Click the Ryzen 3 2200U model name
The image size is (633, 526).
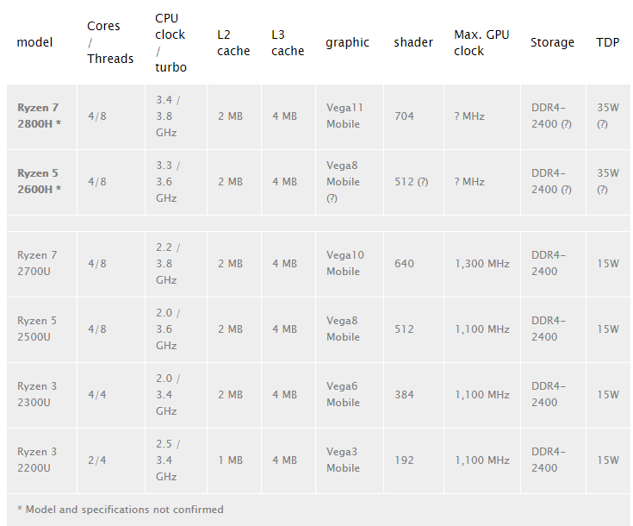(x=37, y=460)
